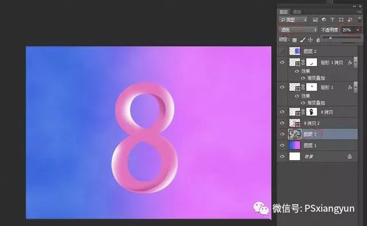The image size is (367, 226).
Task: Switch to the 图层 tab
Action: [x=284, y=11]
